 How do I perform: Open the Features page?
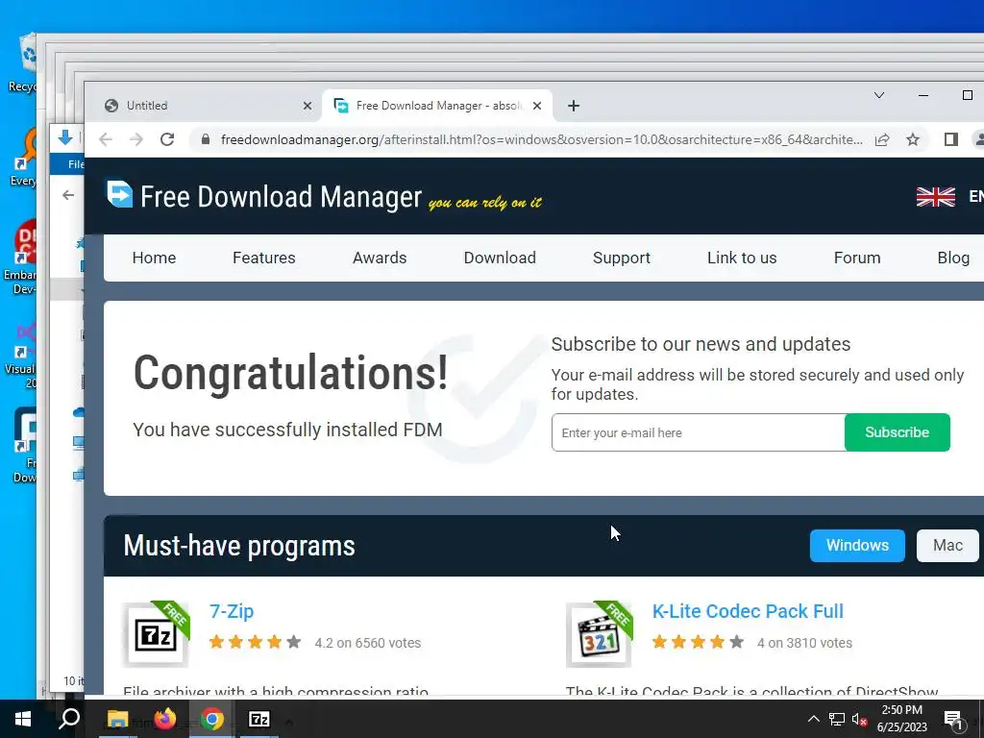coord(263,258)
